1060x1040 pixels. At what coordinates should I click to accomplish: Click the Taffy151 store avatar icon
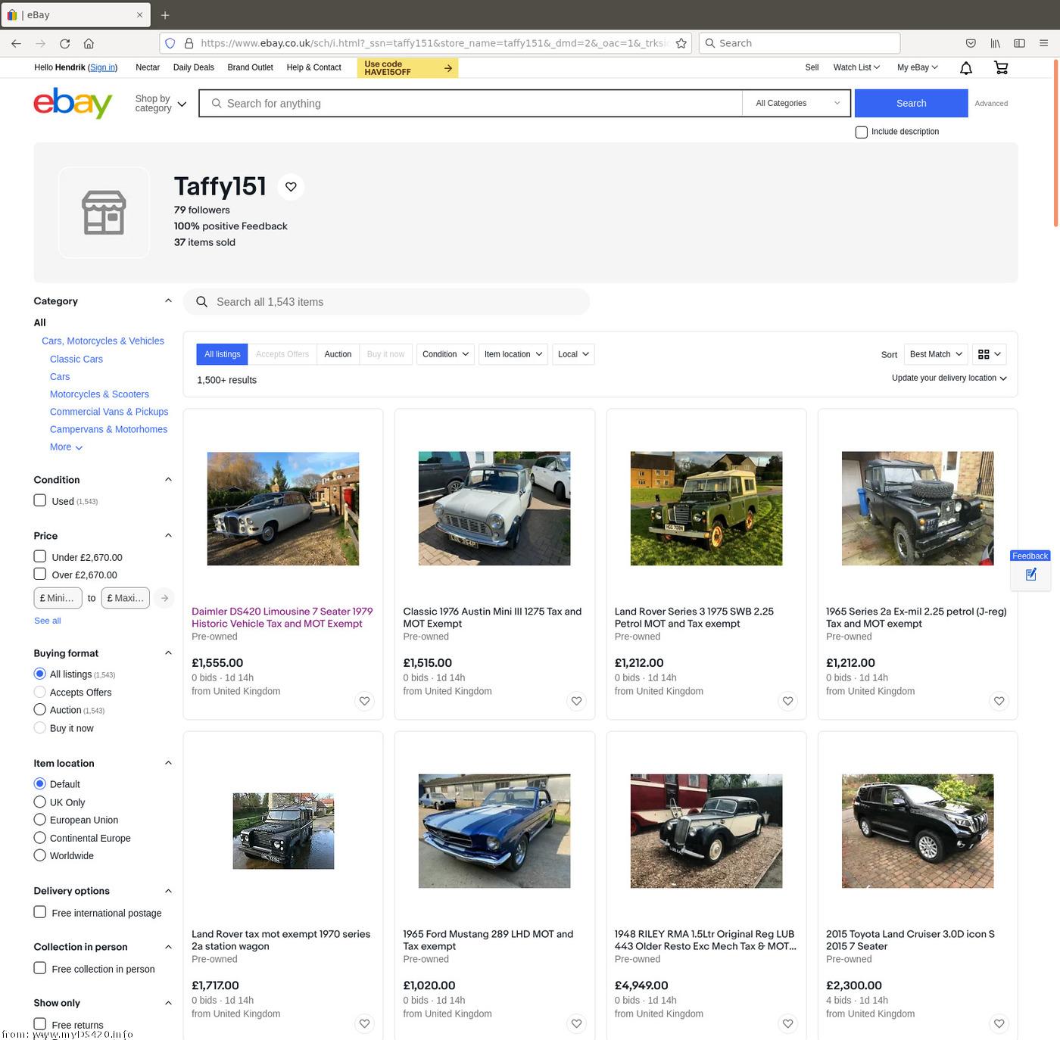pyautogui.click(x=104, y=213)
